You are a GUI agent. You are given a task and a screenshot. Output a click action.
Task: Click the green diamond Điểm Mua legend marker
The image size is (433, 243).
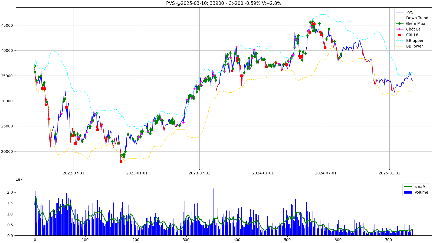coord(399,23)
